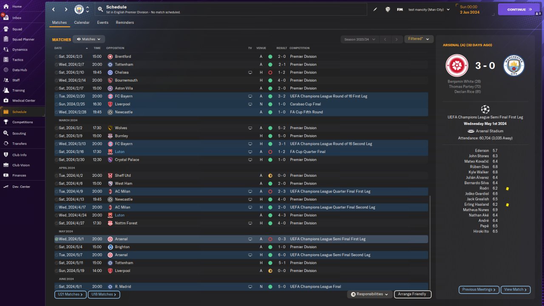This screenshot has height=306, width=544.
Task: Click Erling Haaland in the player ratings list
Action: coord(476,204)
